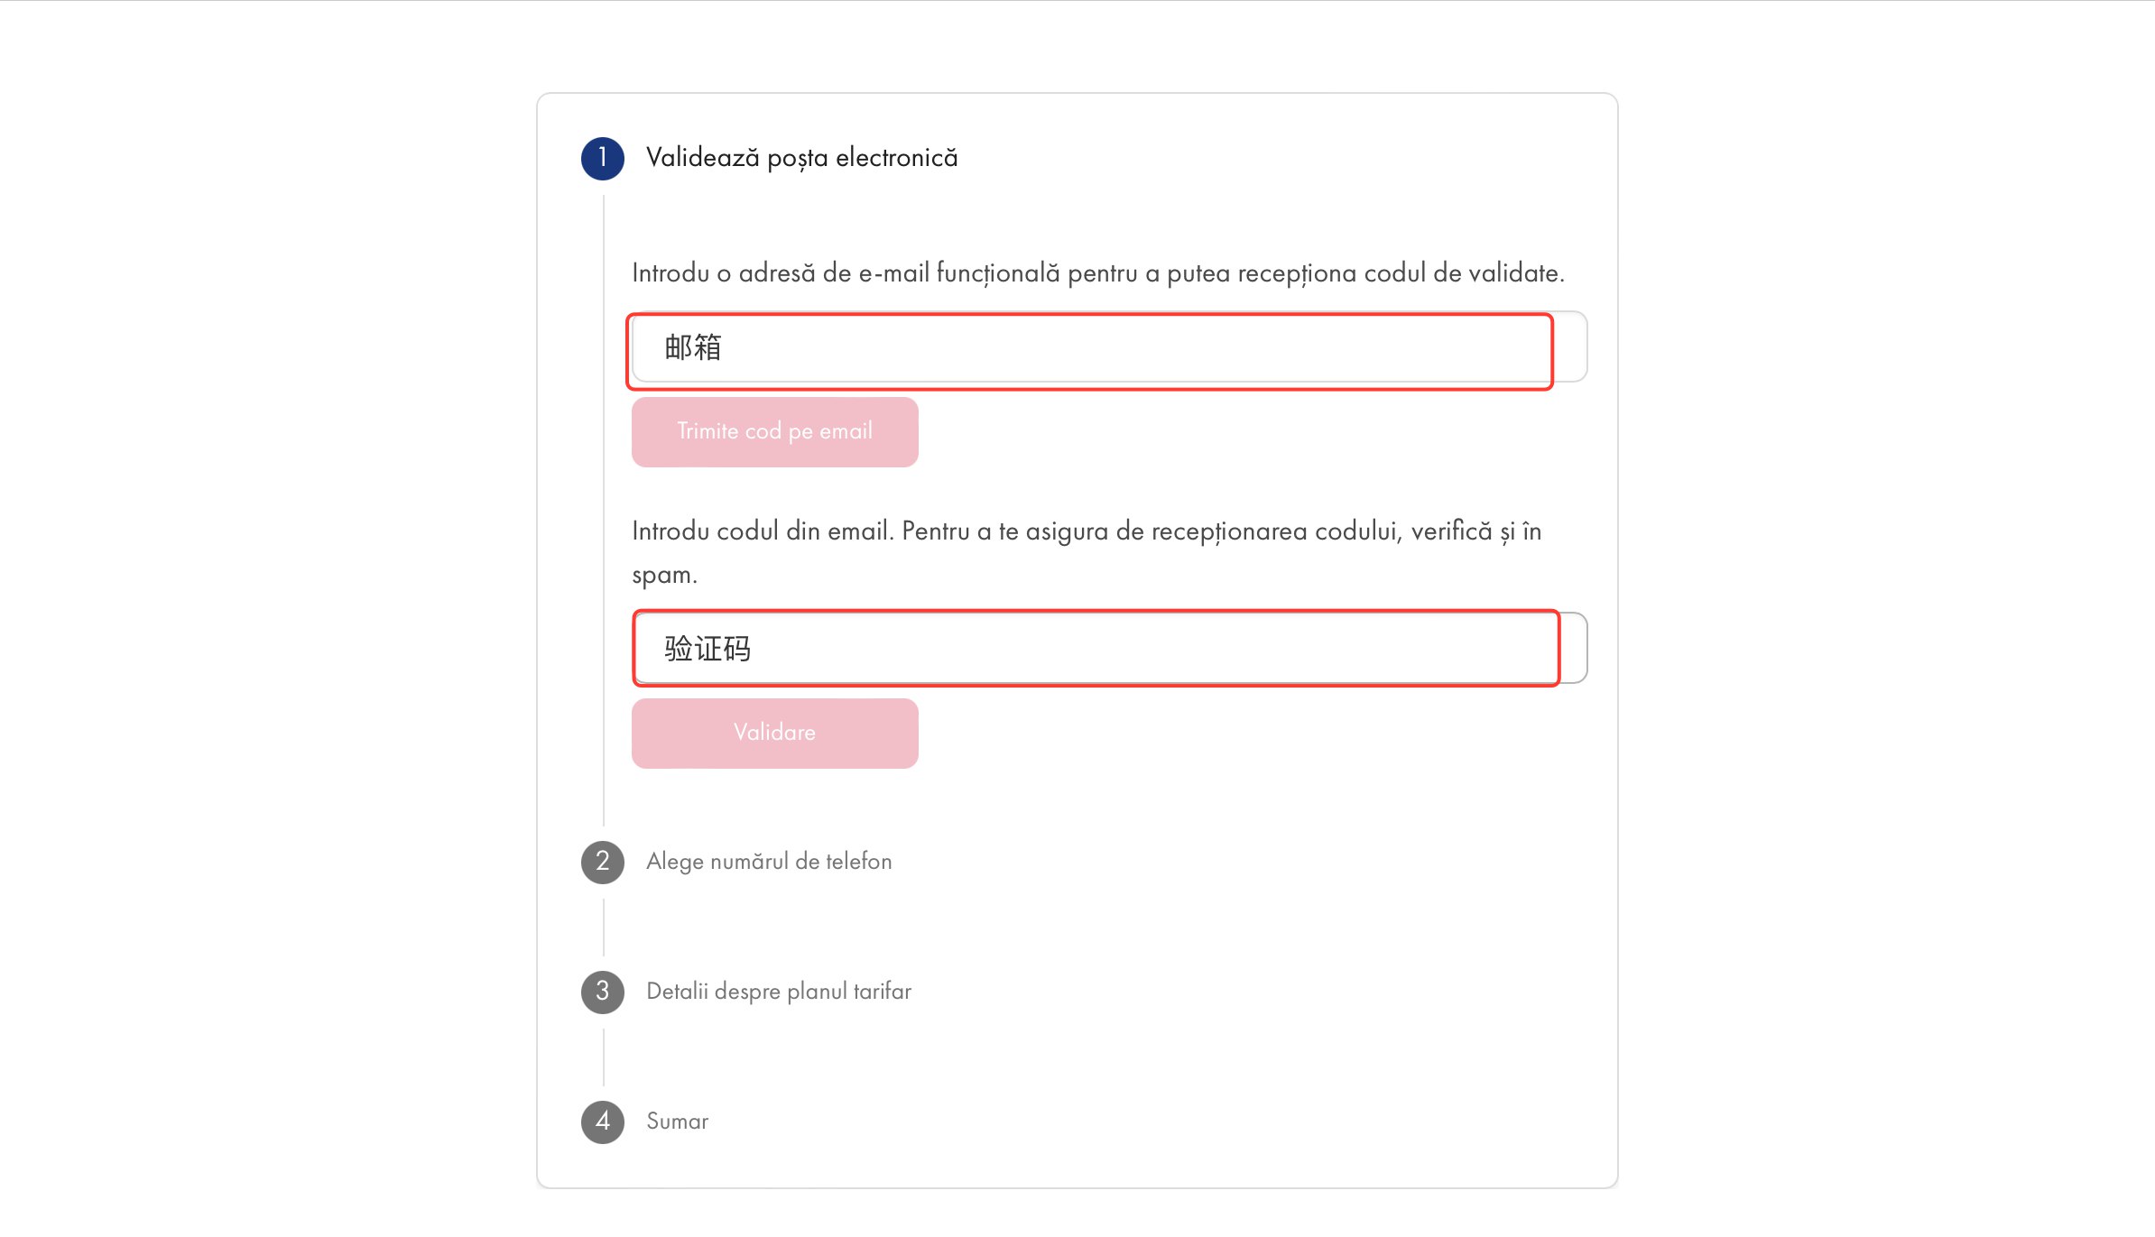Focus the 邮箱 email input field

[x=1109, y=347]
